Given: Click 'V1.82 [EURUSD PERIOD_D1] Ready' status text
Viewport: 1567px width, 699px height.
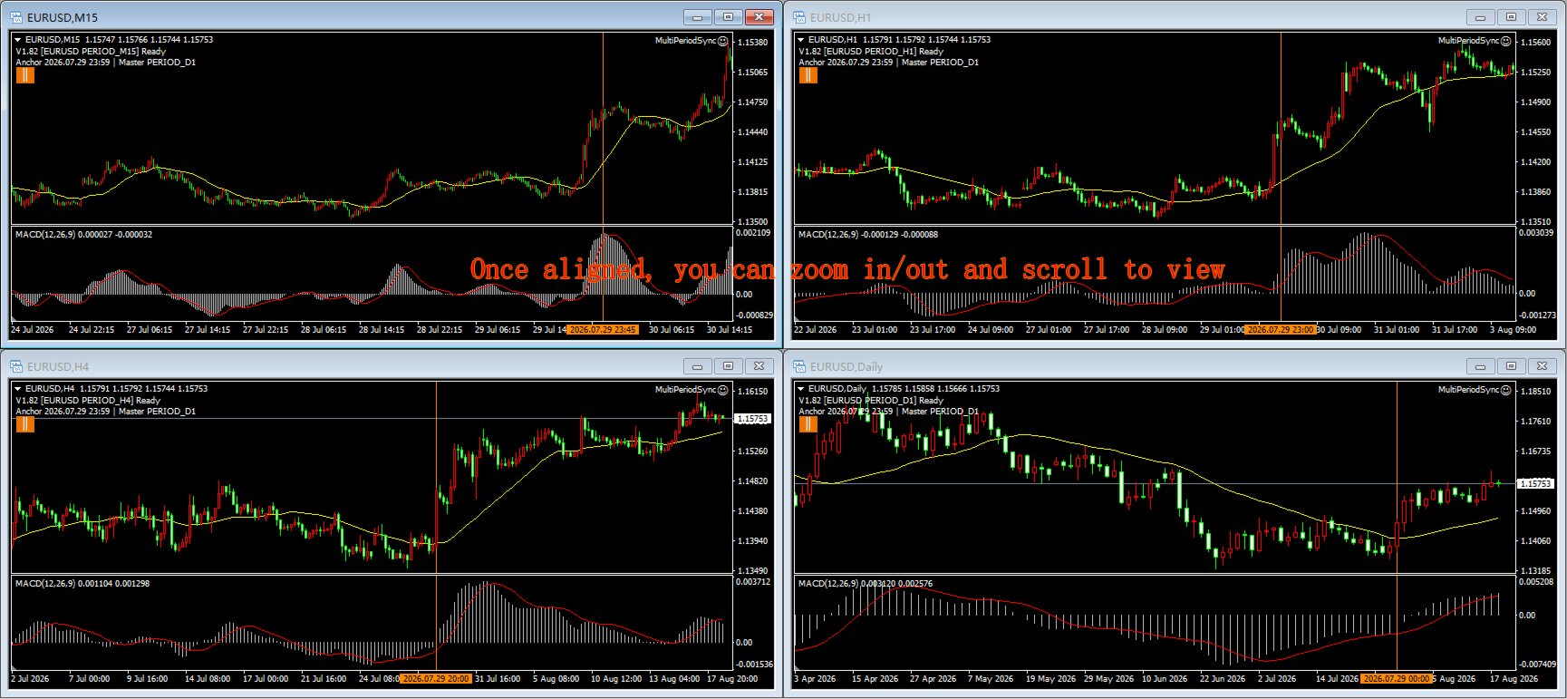Looking at the screenshot, I should point(871,401).
